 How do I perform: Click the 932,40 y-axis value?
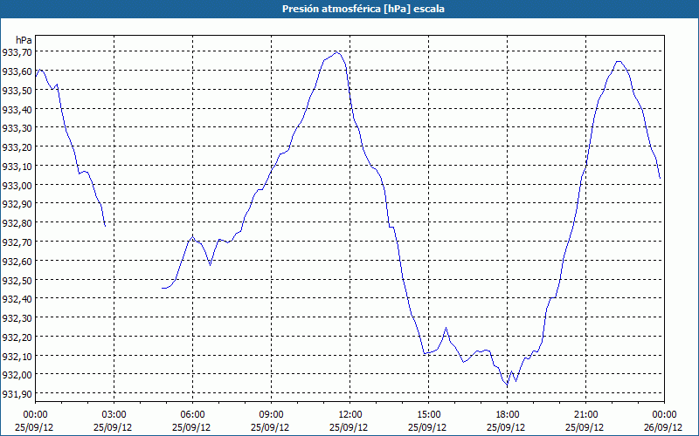pyautogui.click(x=17, y=298)
